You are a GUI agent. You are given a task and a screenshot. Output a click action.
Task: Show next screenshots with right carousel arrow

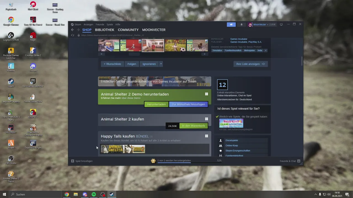point(204,54)
